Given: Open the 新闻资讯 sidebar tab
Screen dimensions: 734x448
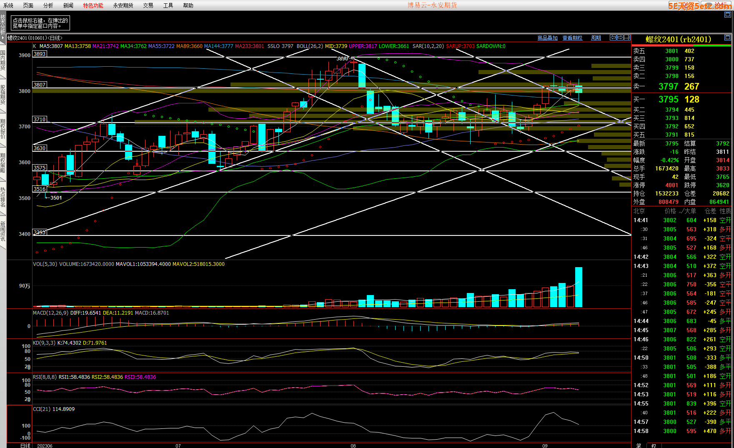Looking at the screenshot, I should tap(3, 231).
